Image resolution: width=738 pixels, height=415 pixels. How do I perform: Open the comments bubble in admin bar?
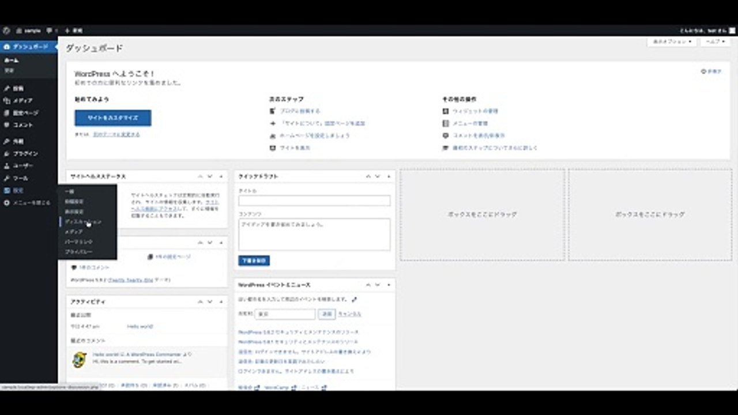(52, 31)
